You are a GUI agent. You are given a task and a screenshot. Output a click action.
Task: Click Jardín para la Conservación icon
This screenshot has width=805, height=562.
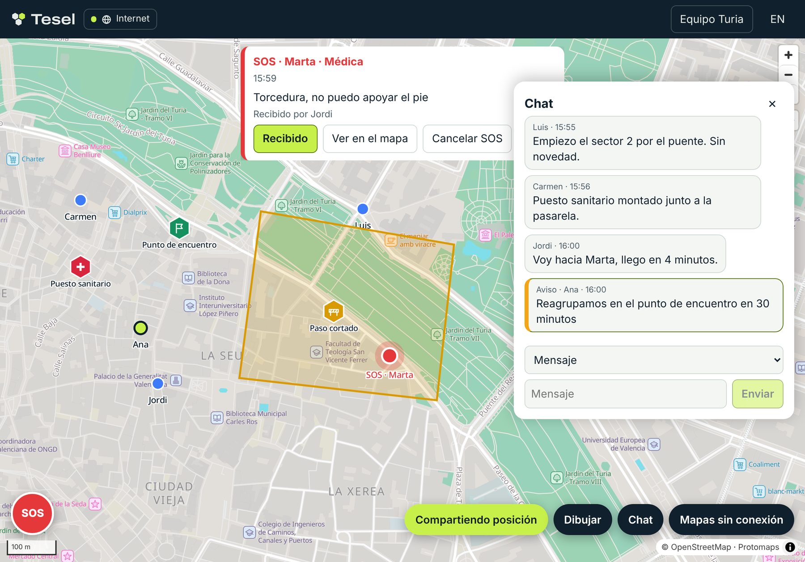(181, 163)
